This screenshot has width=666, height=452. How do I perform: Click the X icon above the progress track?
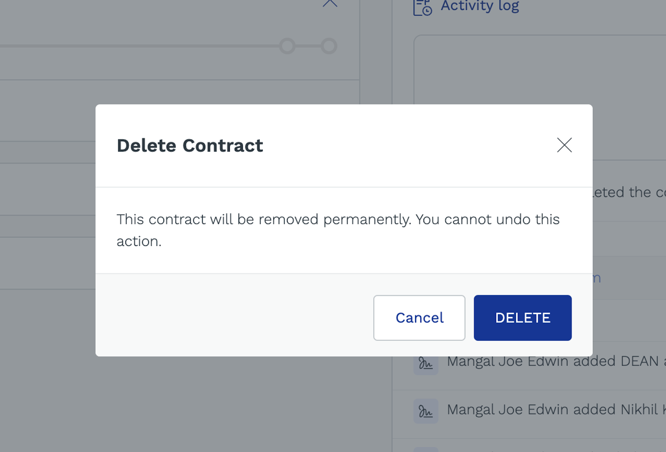pos(330,3)
